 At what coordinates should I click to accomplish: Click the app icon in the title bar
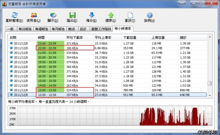(4, 4)
